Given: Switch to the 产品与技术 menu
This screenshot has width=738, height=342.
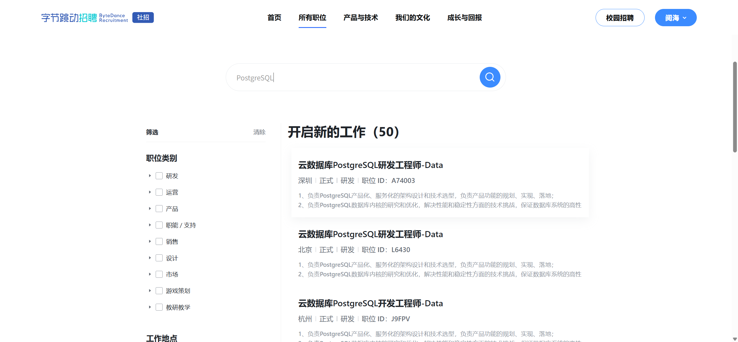Looking at the screenshot, I should tap(360, 18).
